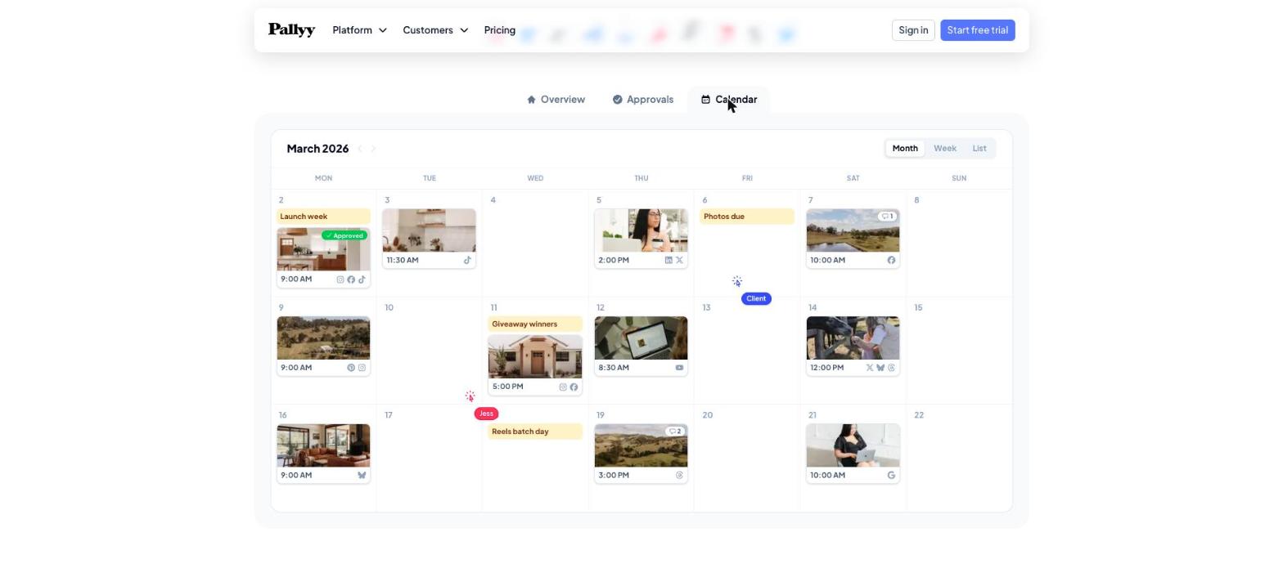Switch calendar to List view
This screenshot has height=586, width=1283.
[979, 149]
